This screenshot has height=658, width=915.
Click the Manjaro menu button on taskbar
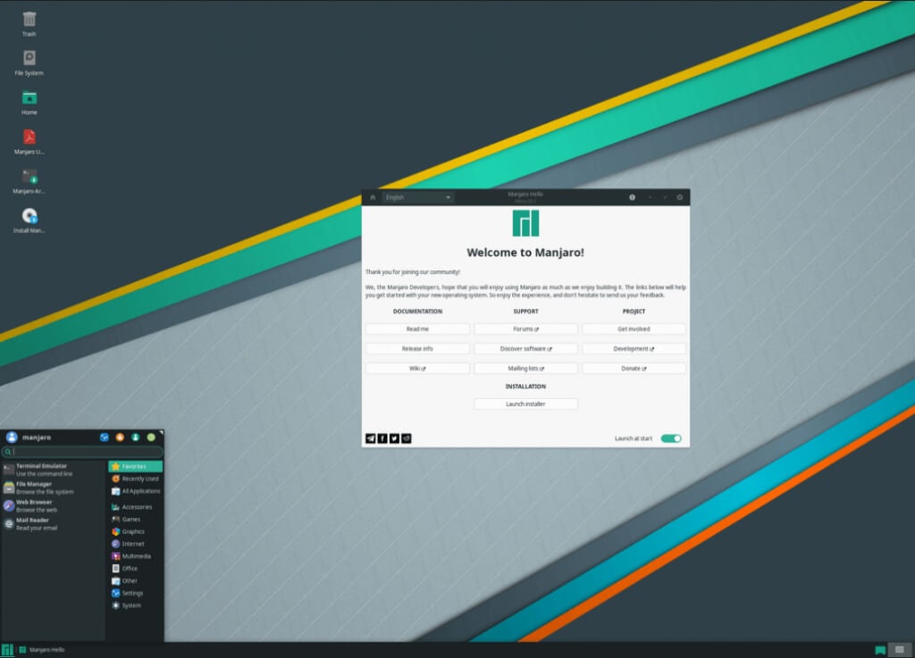[x=7, y=650]
